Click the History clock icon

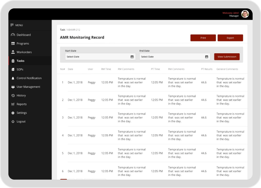pyautogui.click(x=13, y=96)
